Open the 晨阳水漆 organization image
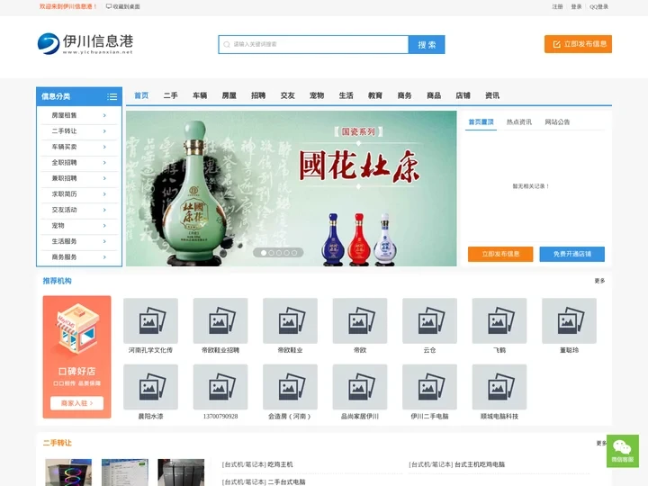The width and height of the screenshot is (648, 486). (150, 387)
